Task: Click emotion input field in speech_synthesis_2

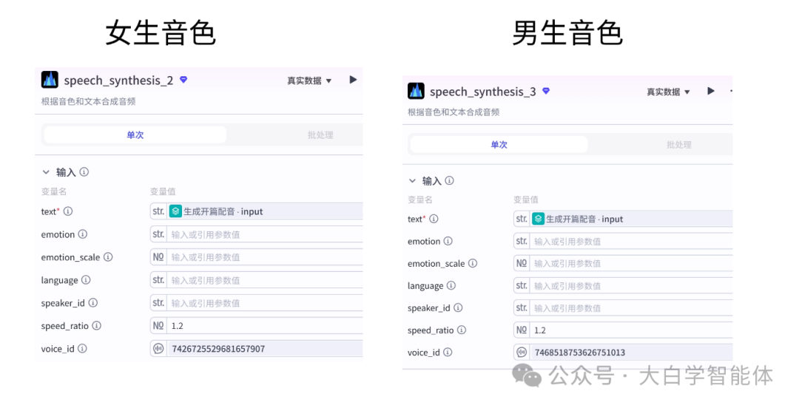Action: click(x=265, y=234)
